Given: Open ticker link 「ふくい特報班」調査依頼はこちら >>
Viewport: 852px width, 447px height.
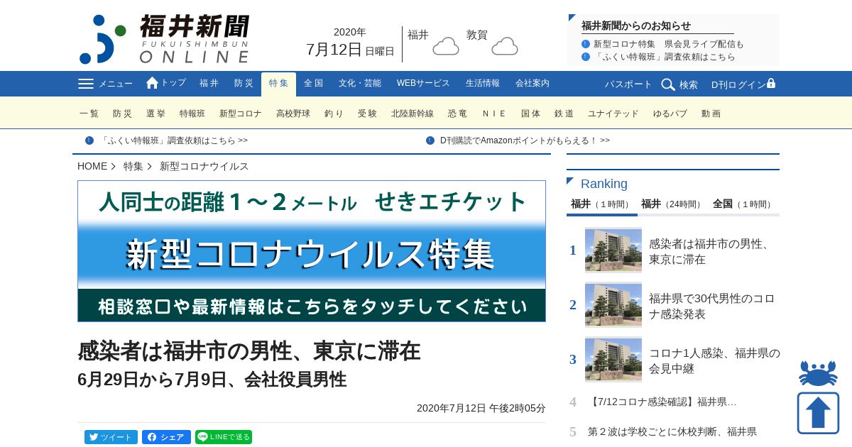Looking at the screenshot, I should 174,140.
